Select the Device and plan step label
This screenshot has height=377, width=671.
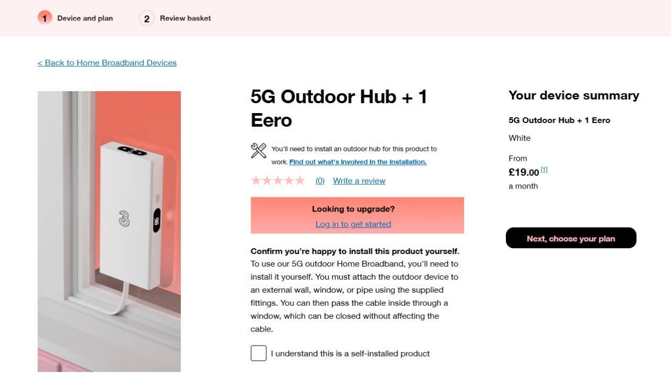point(85,18)
